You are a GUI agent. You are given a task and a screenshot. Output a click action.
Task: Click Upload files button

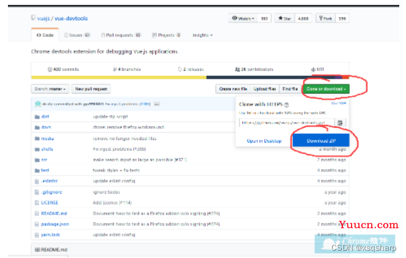click(265, 89)
